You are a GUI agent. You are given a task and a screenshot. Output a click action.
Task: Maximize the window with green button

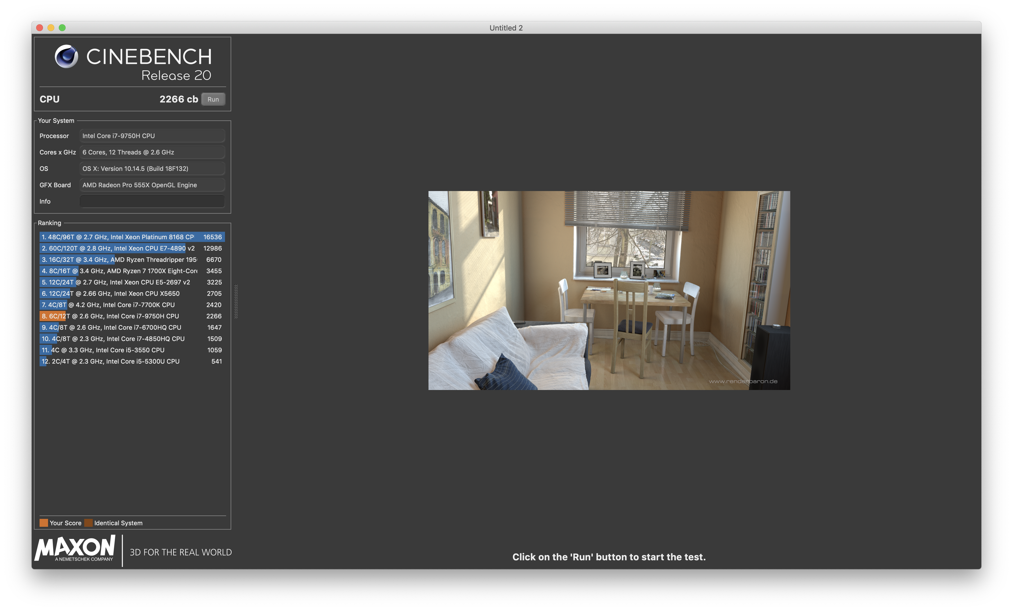(x=62, y=27)
